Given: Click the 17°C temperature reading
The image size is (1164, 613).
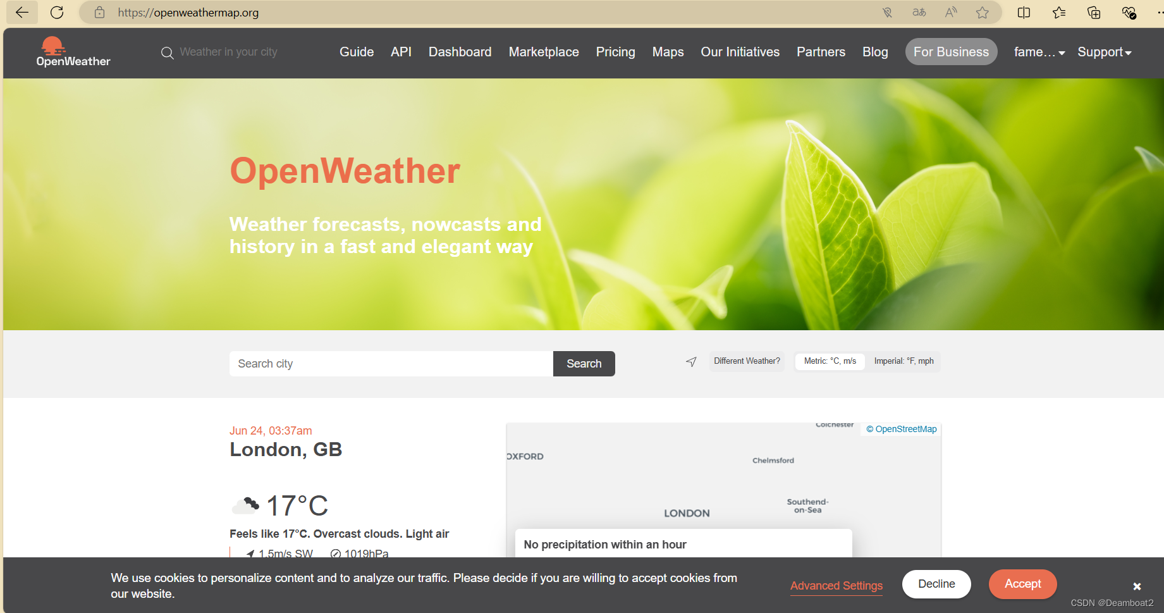Looking at the screenshot, I should 297,506.
